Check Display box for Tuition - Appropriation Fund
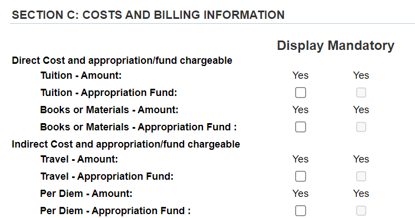415x218 pixels. tap(300, 93)
